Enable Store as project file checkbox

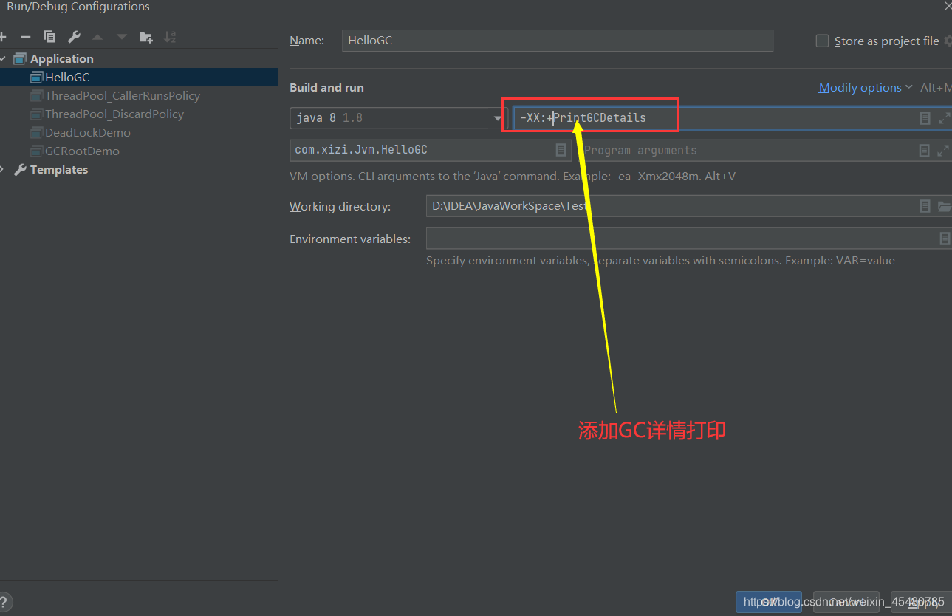tap(822, 41)
